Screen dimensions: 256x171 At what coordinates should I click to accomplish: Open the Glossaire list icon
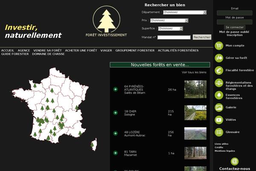(x=219, y=132)
